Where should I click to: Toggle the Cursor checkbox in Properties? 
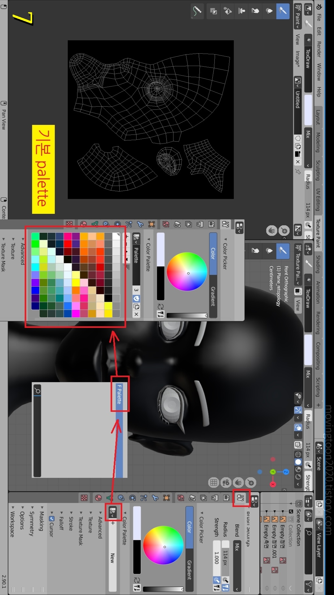[x=52, y=519]
